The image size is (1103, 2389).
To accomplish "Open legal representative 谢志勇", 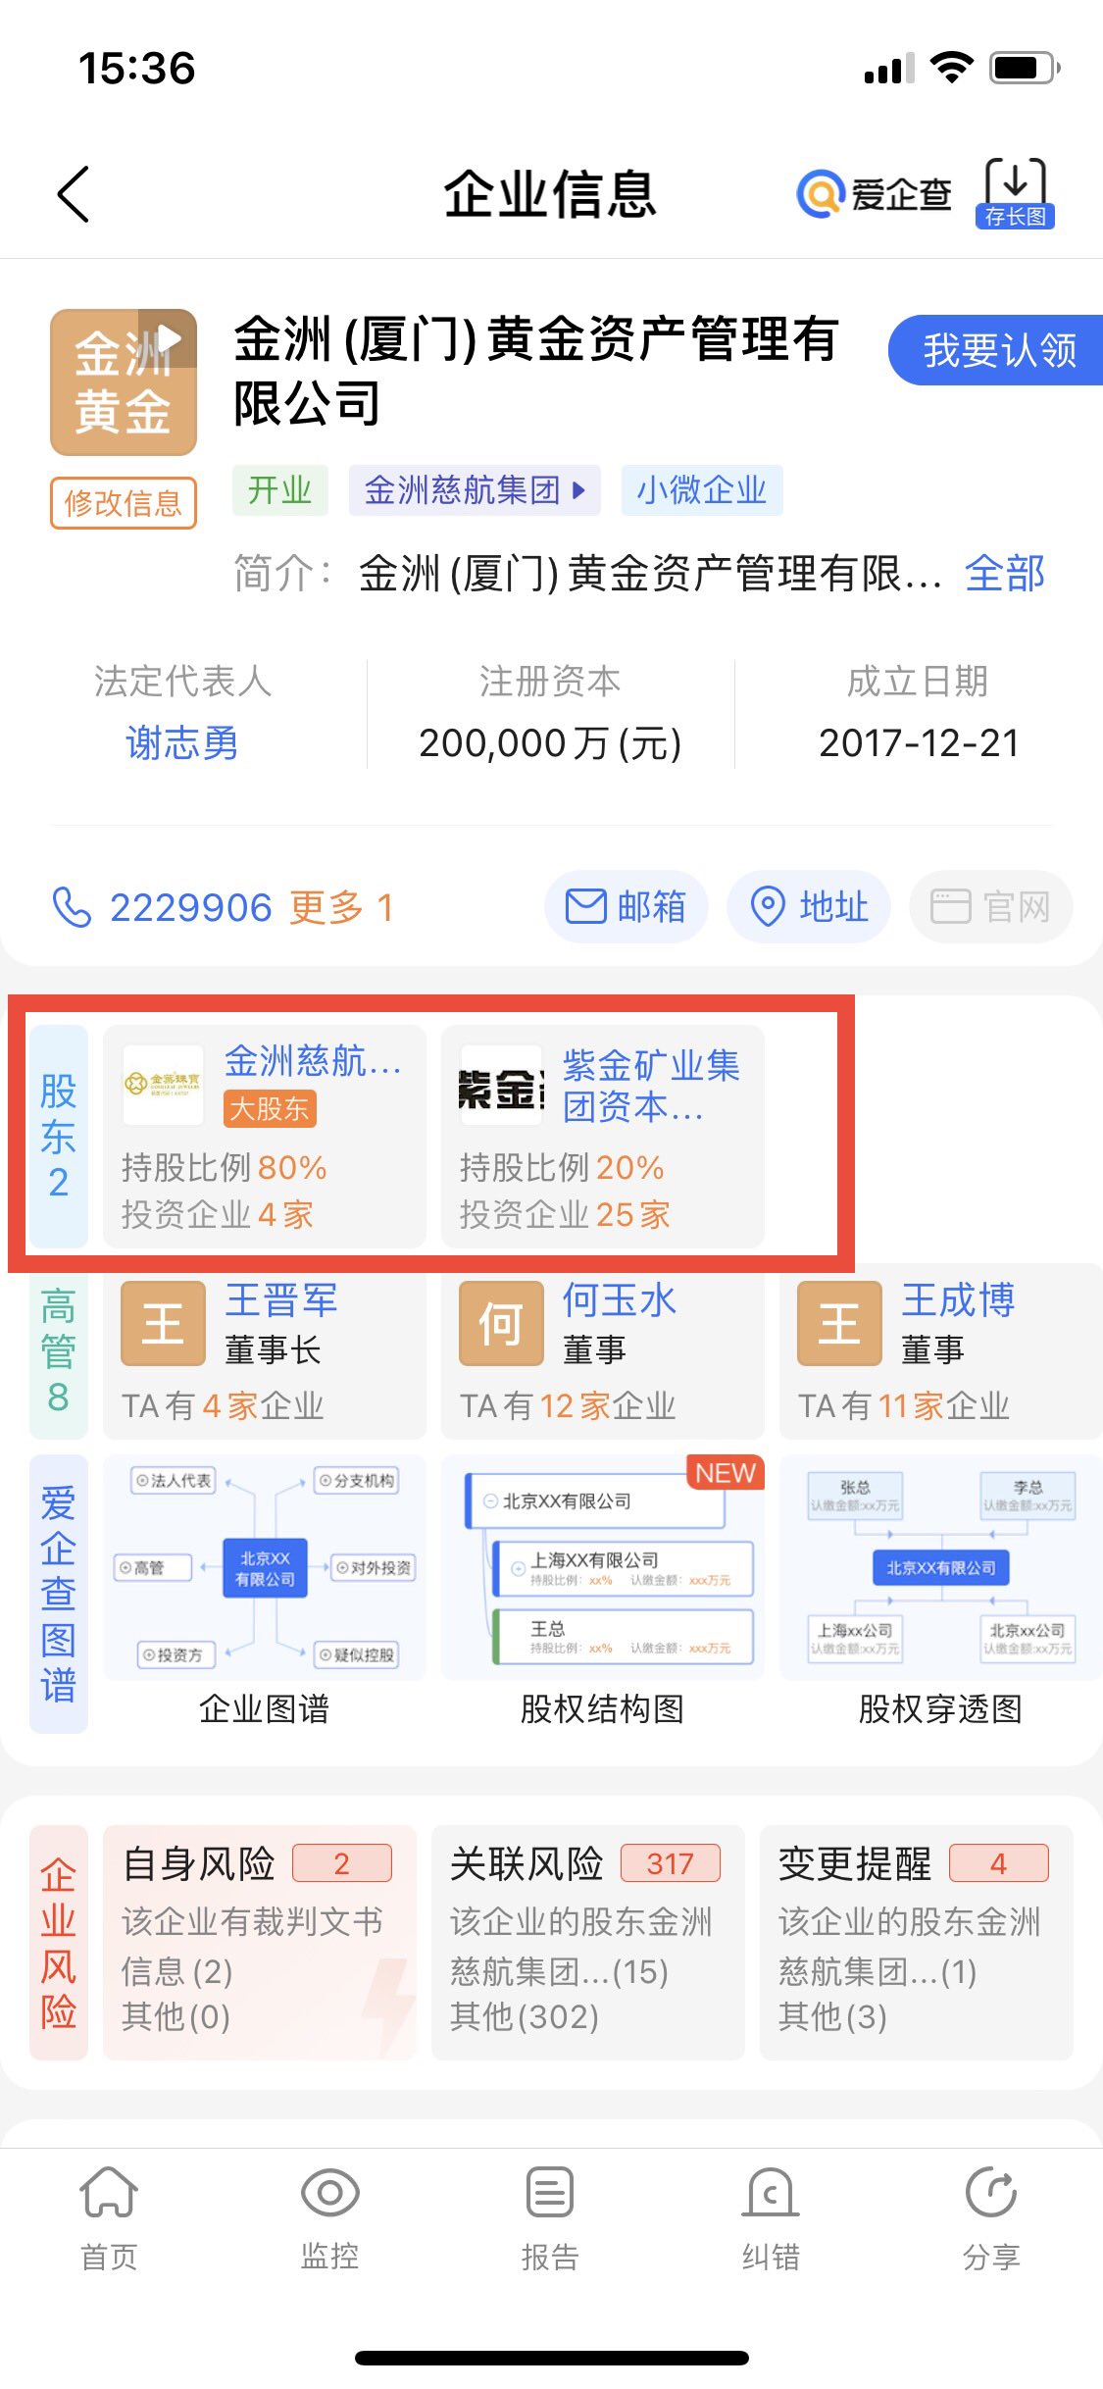I will click(x=182, y=742).
